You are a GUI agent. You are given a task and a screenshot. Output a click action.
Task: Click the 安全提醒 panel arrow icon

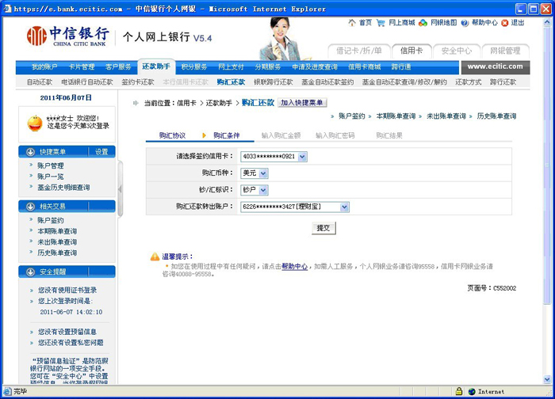tap(31, 272)
